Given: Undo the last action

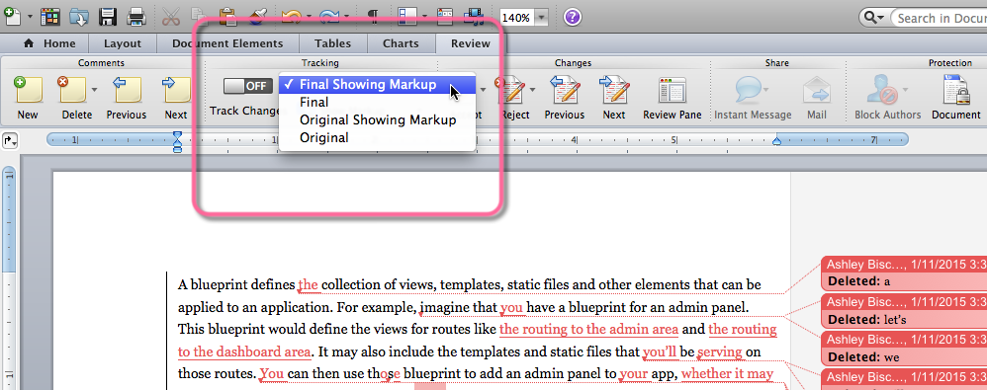Looking at the screenshot, I should coord(292,17).
